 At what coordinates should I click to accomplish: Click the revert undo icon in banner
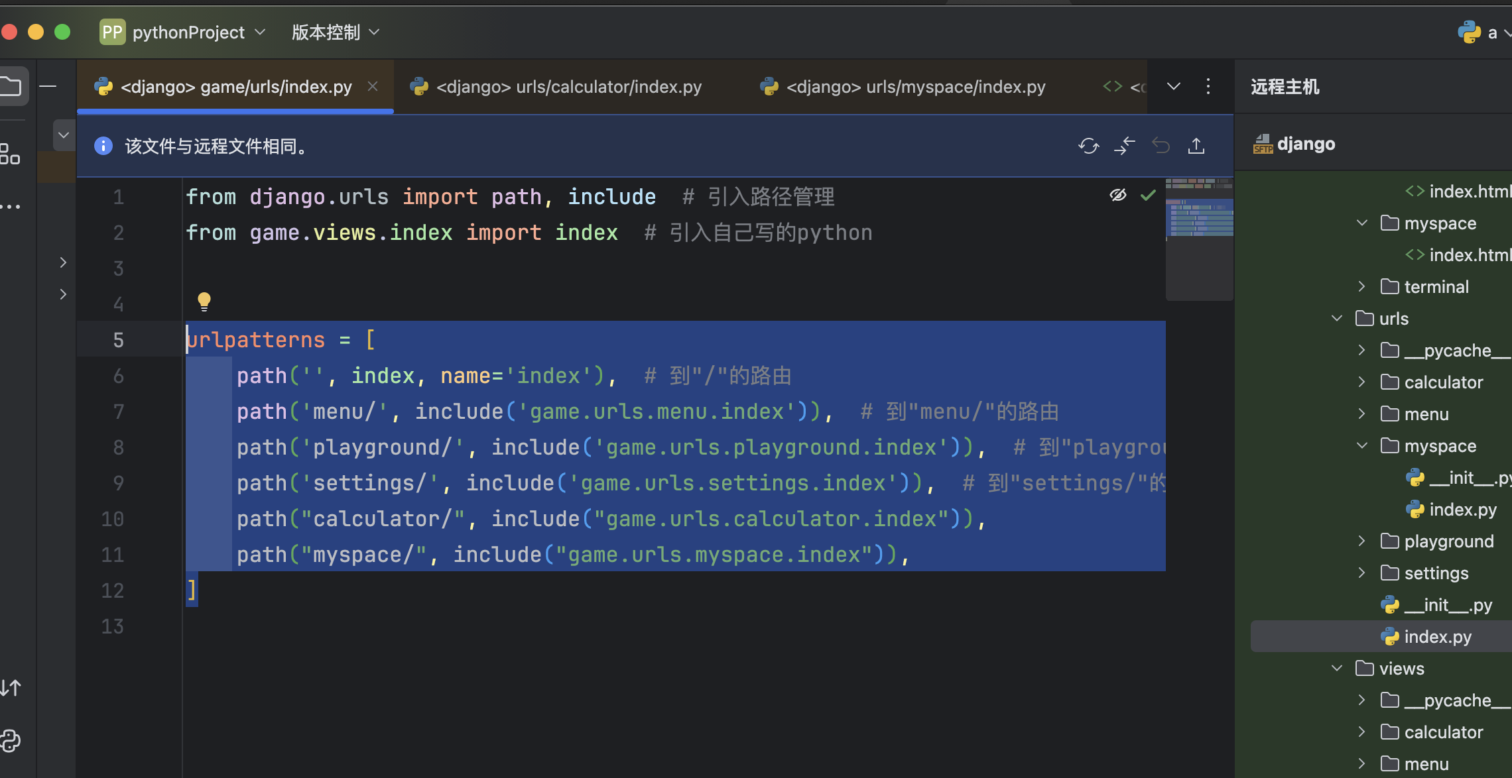coord(1161,146)
